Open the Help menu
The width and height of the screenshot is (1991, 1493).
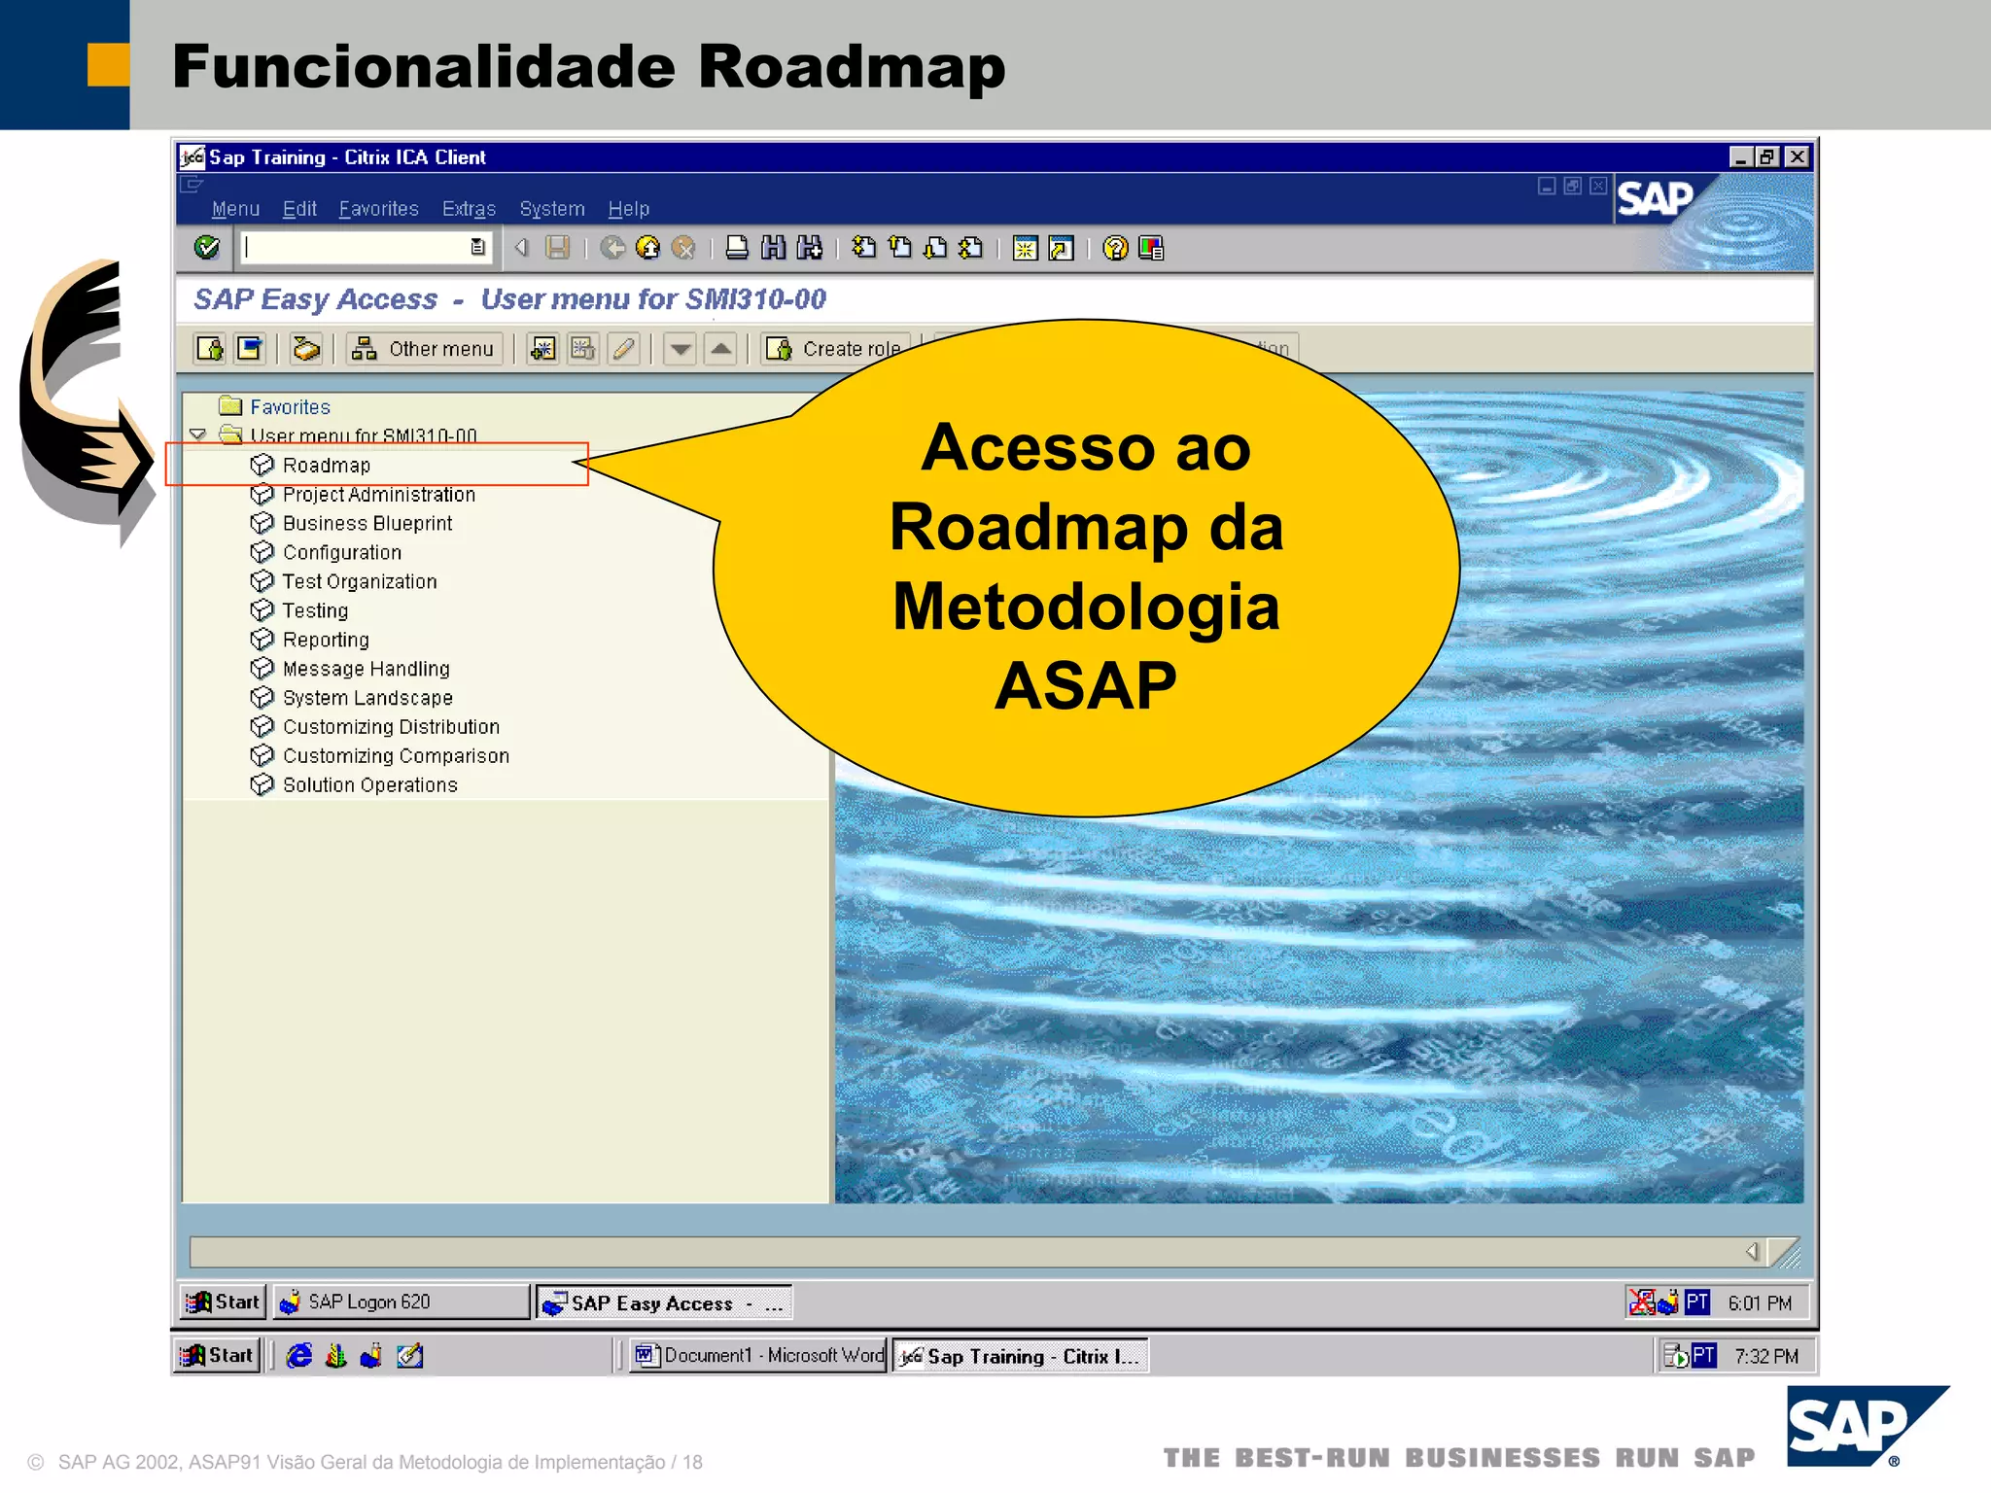(x=629, y=209)
